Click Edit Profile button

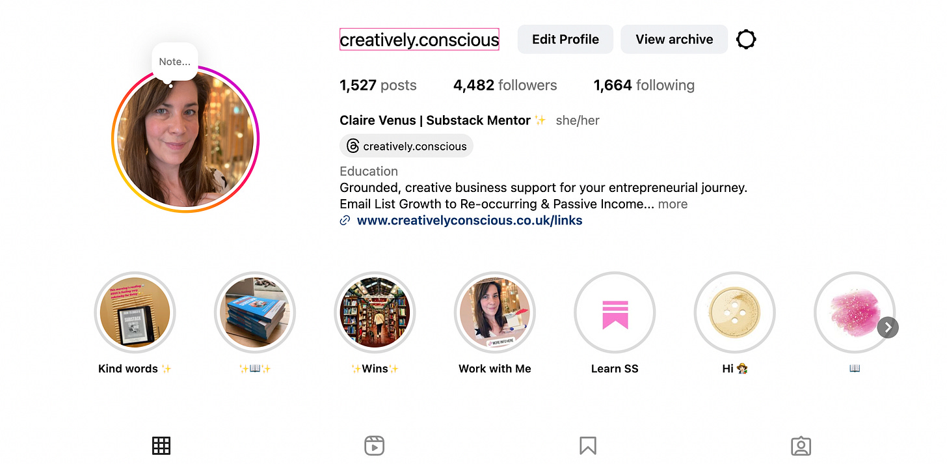tap(565, 39)
